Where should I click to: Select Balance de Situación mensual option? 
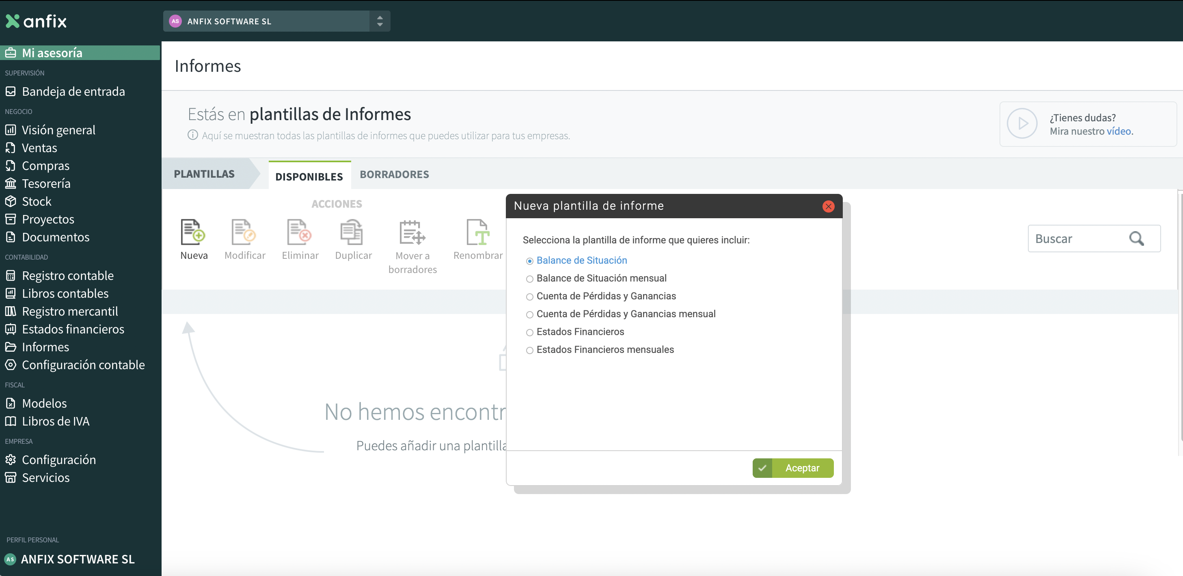529,279
